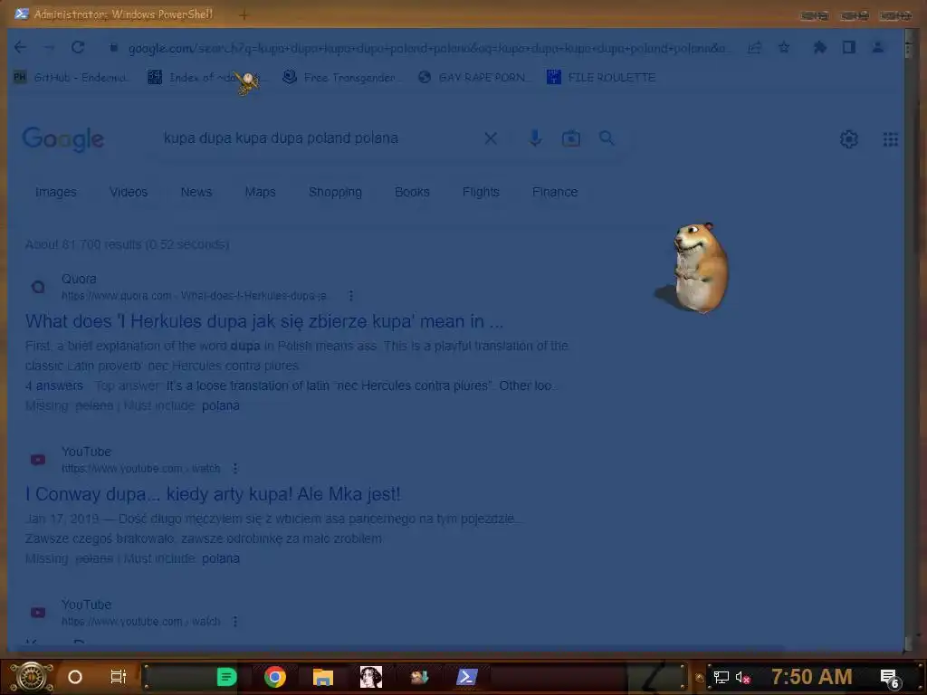This screenshot has width=927, height=695.
Task: Open the Quora result about Herkules dupa
Action: [x=264, y=321]
